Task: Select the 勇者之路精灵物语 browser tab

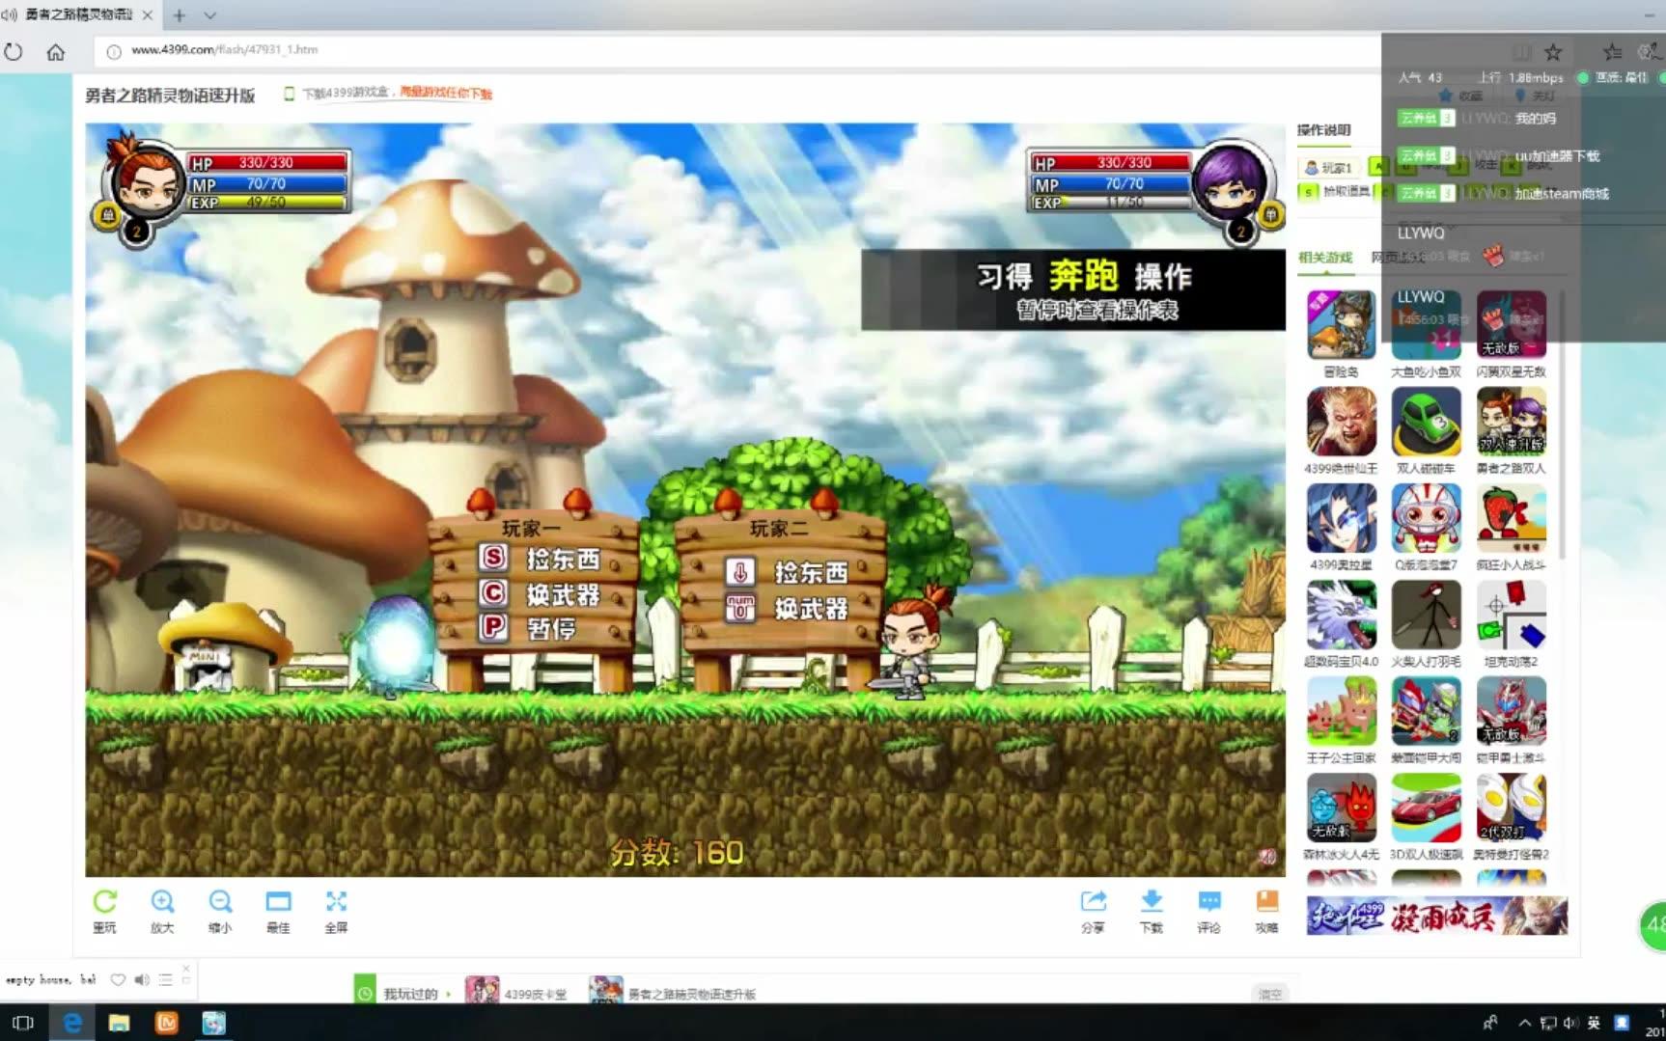Action: [x=80, y=15]
